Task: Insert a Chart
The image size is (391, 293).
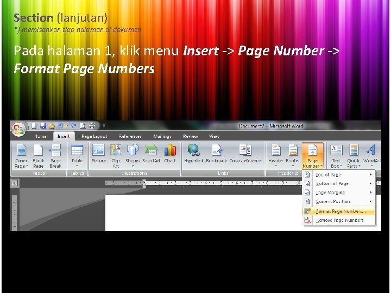Action: pos(170,154)
